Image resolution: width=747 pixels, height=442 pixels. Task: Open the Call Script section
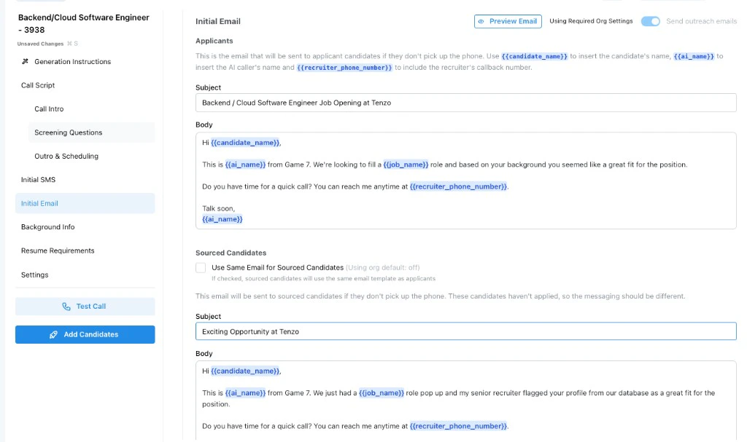(38, 85)
